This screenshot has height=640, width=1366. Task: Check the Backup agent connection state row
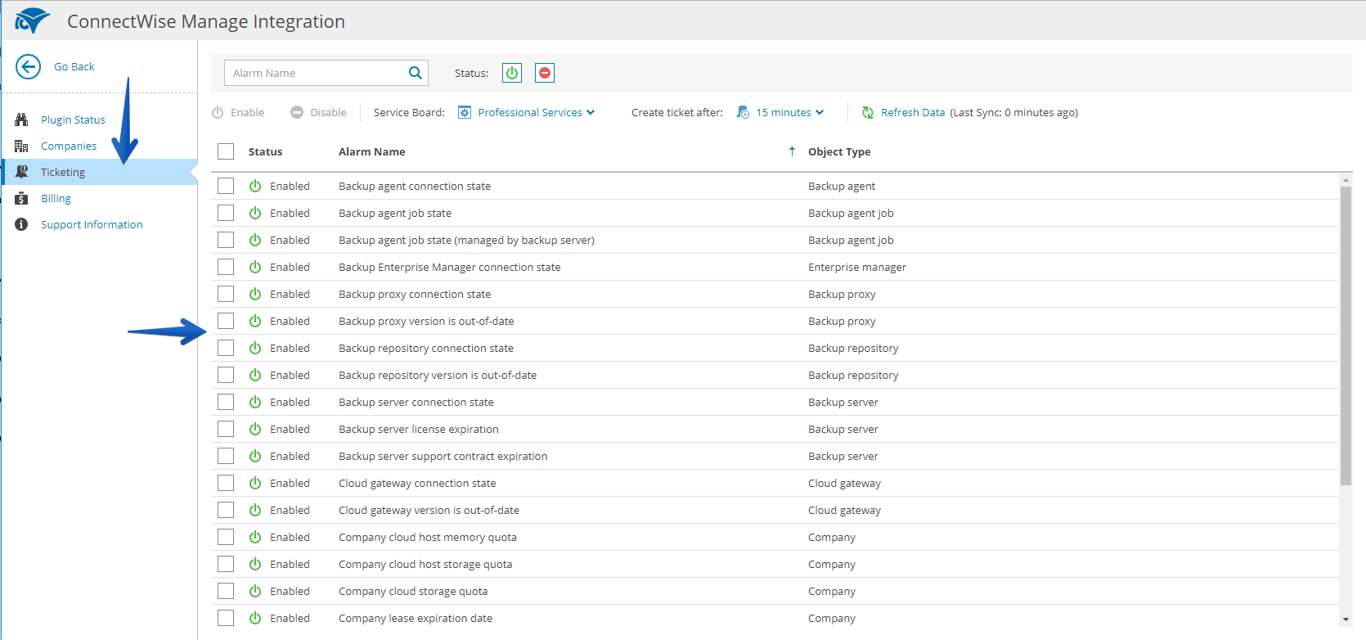[x=226, y=186]
